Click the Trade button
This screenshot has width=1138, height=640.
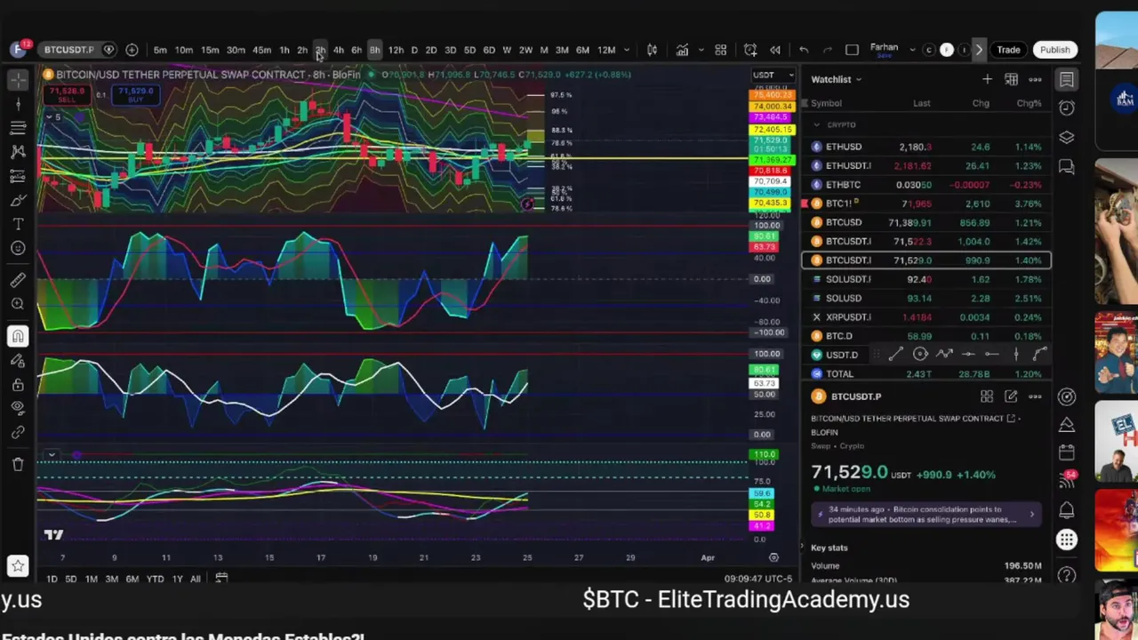click(x=1008, y=50)
